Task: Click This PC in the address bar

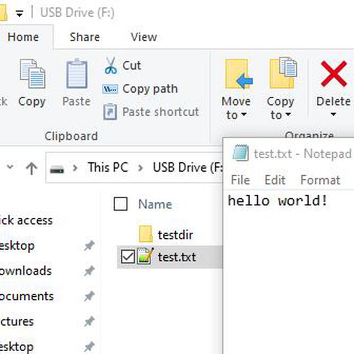Action: (107, 167)
